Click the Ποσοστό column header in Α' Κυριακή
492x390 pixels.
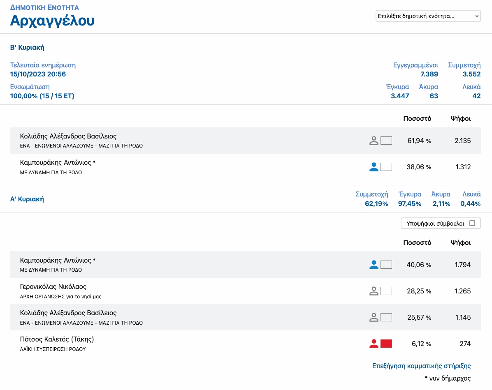[417, 243]
